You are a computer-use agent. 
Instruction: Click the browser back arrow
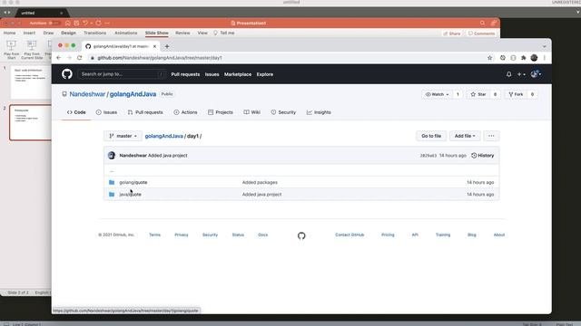[x=58, y=58]
